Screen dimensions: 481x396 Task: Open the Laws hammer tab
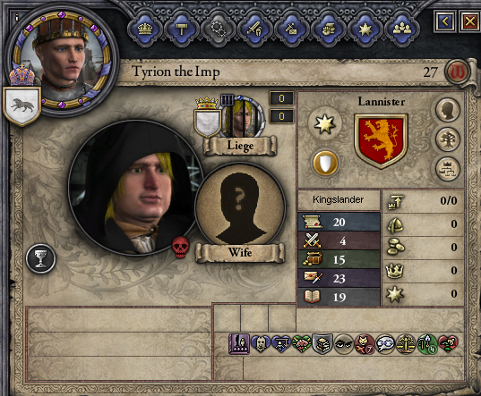(182, 29)
